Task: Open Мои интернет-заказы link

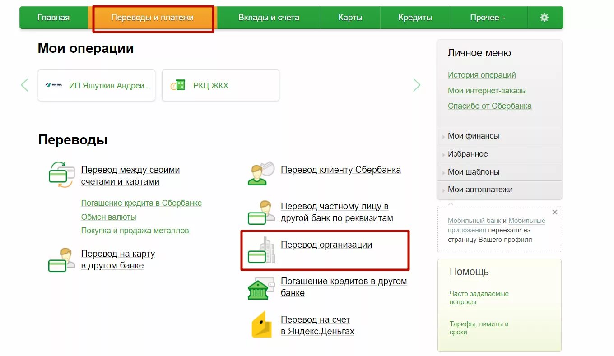Action: [x=487, y=91]
